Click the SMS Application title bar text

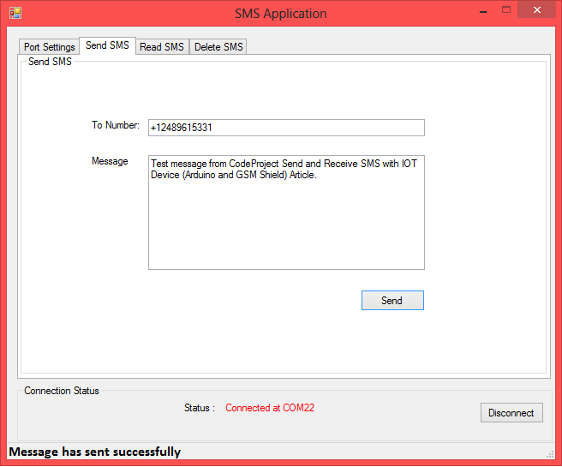(281, 14)
